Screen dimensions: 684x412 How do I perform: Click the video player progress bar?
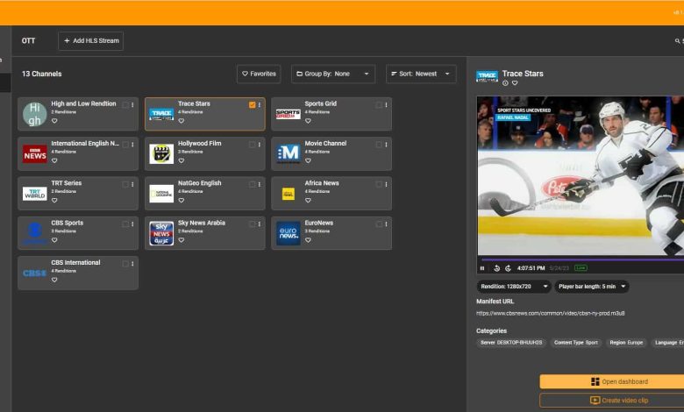point(579,259)
